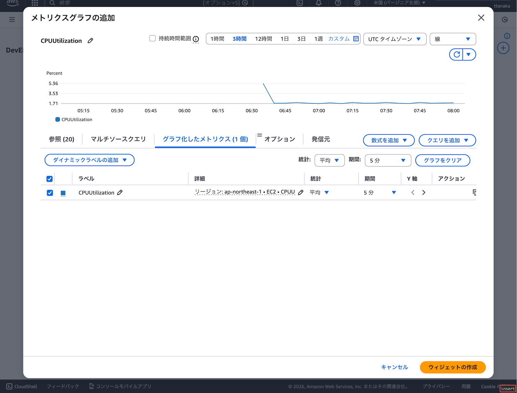Open the 線 graph type dropdown
Viewport: 517px width, 393px height.
click(453, 39)
